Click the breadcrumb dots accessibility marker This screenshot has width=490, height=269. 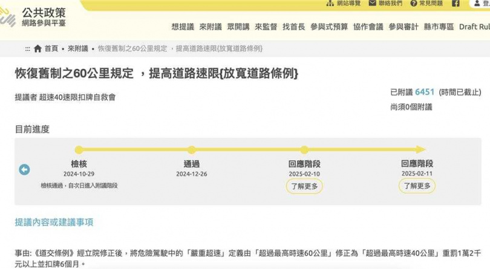[27, 49]
